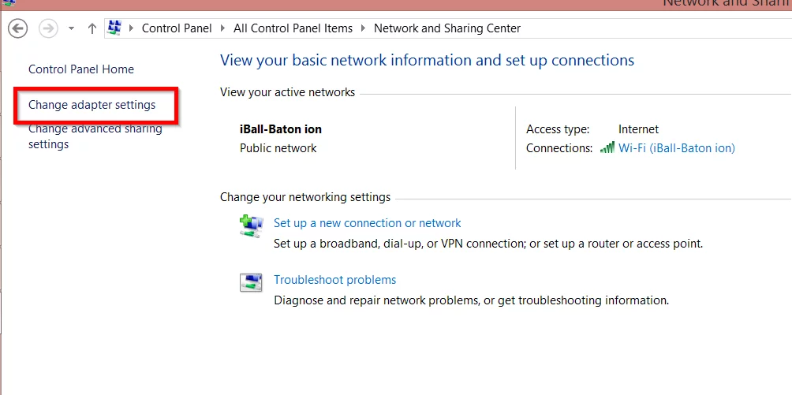Click the broadband, dial-up, or VPN description text
This screenshot has width=792, height=395.
(x=488, y=244)
